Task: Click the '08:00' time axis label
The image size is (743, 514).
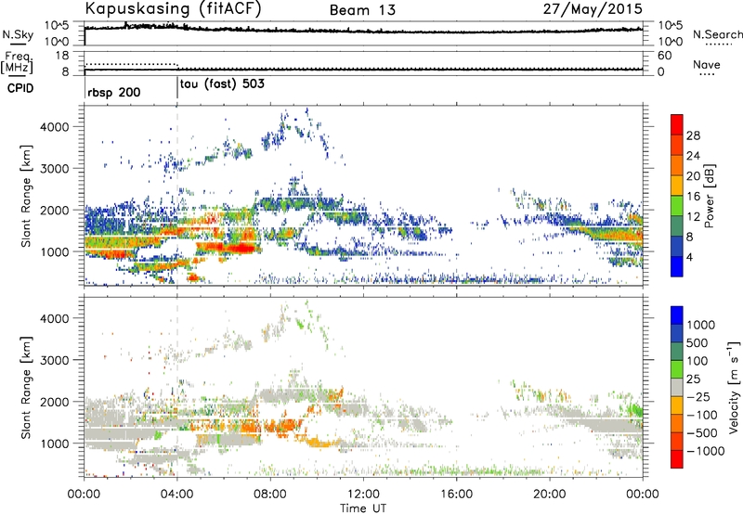Action: (x=270, y=495)
